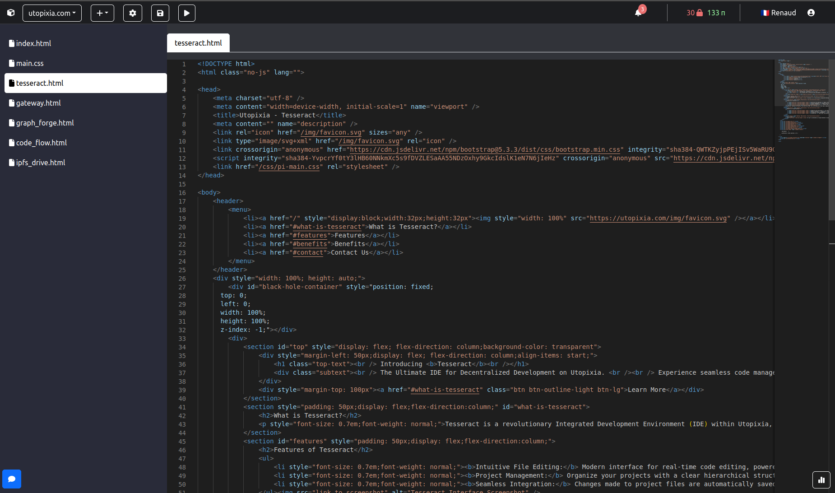This screenshot has width=835, height=493.
Task: Open the user account avatar icon
Action: point(811,13)
